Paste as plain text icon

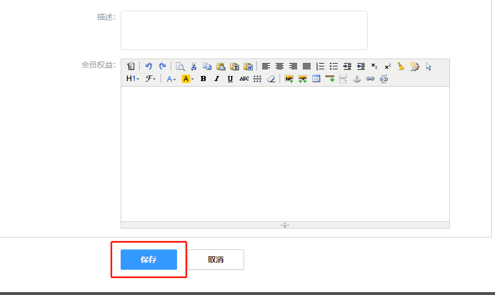coord(234,66)
